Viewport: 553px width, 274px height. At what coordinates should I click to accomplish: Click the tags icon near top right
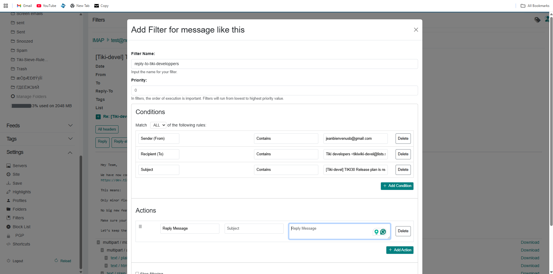pos(537,20)
